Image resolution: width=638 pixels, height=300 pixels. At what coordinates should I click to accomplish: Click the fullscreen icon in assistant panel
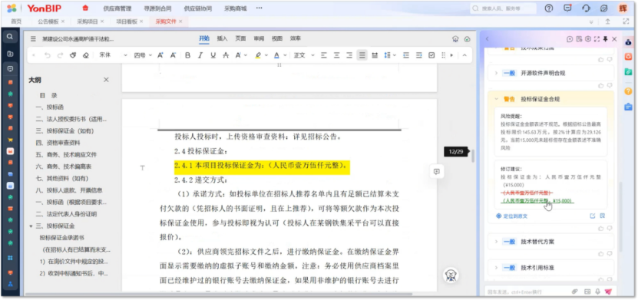pos(597,39)
